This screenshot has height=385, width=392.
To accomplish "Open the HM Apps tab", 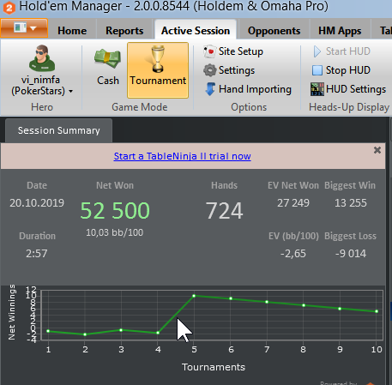I will pos(340,31).
